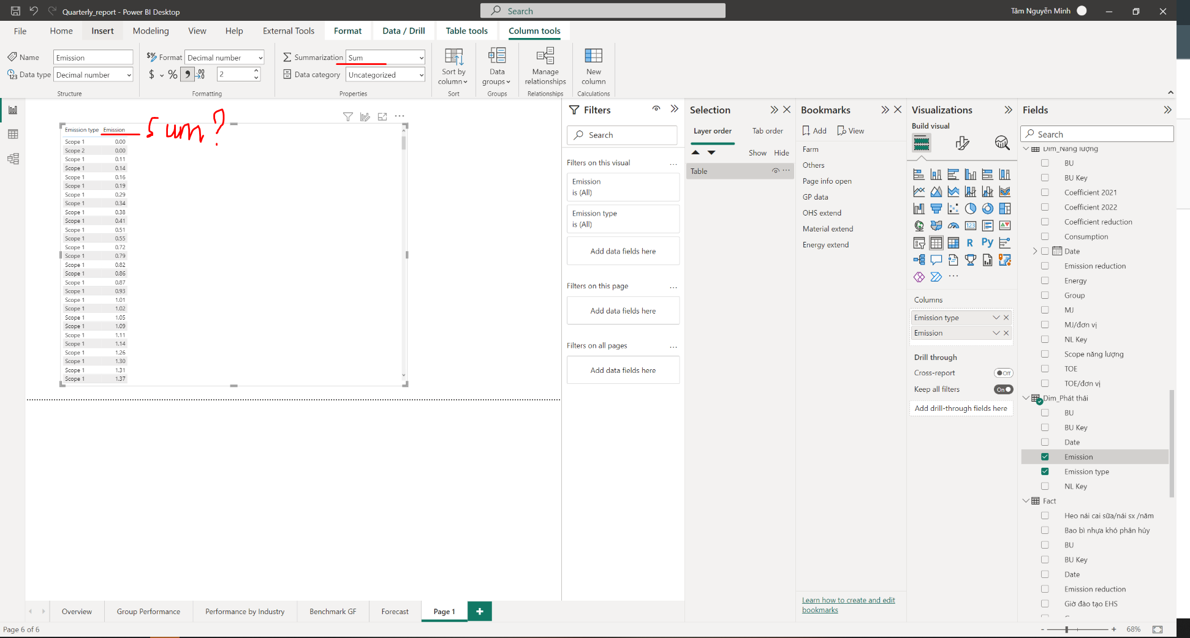
Task: Switch to the Forecast page tab
Action: coord(395,611)
